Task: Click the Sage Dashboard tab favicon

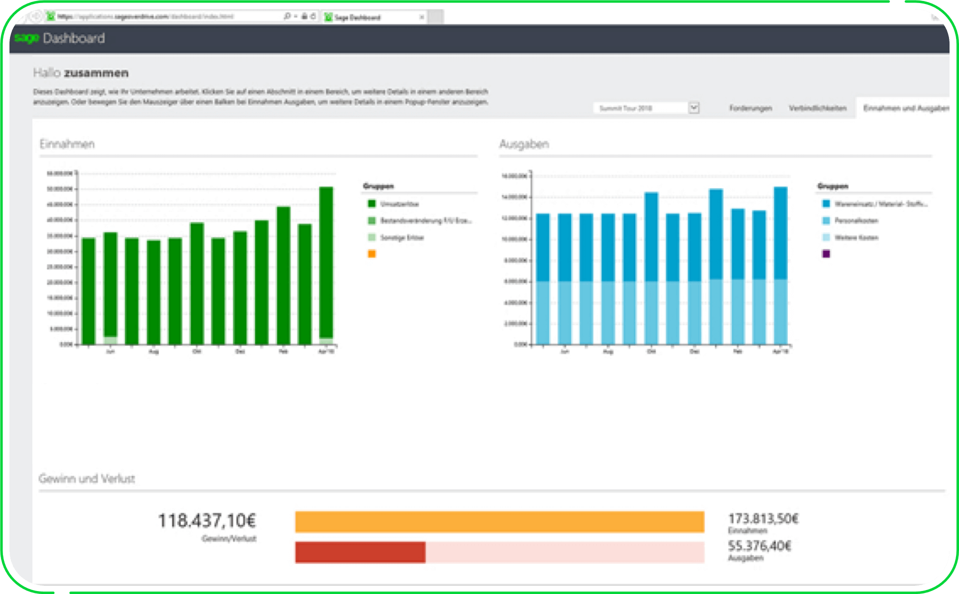Action: coord(328,17)
